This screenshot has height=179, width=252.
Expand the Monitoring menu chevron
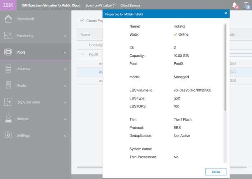click(x=65, y=36)
